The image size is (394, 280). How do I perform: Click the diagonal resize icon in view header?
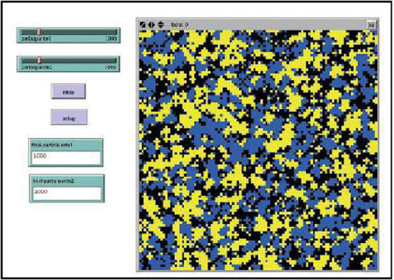[143, 24]
